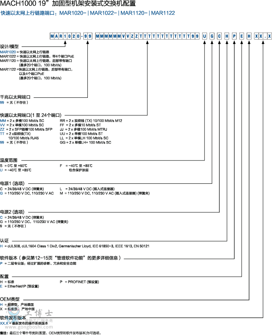Click the "E" configuration code box
Viewport: 272px width, 335px height.
[242, 36]
